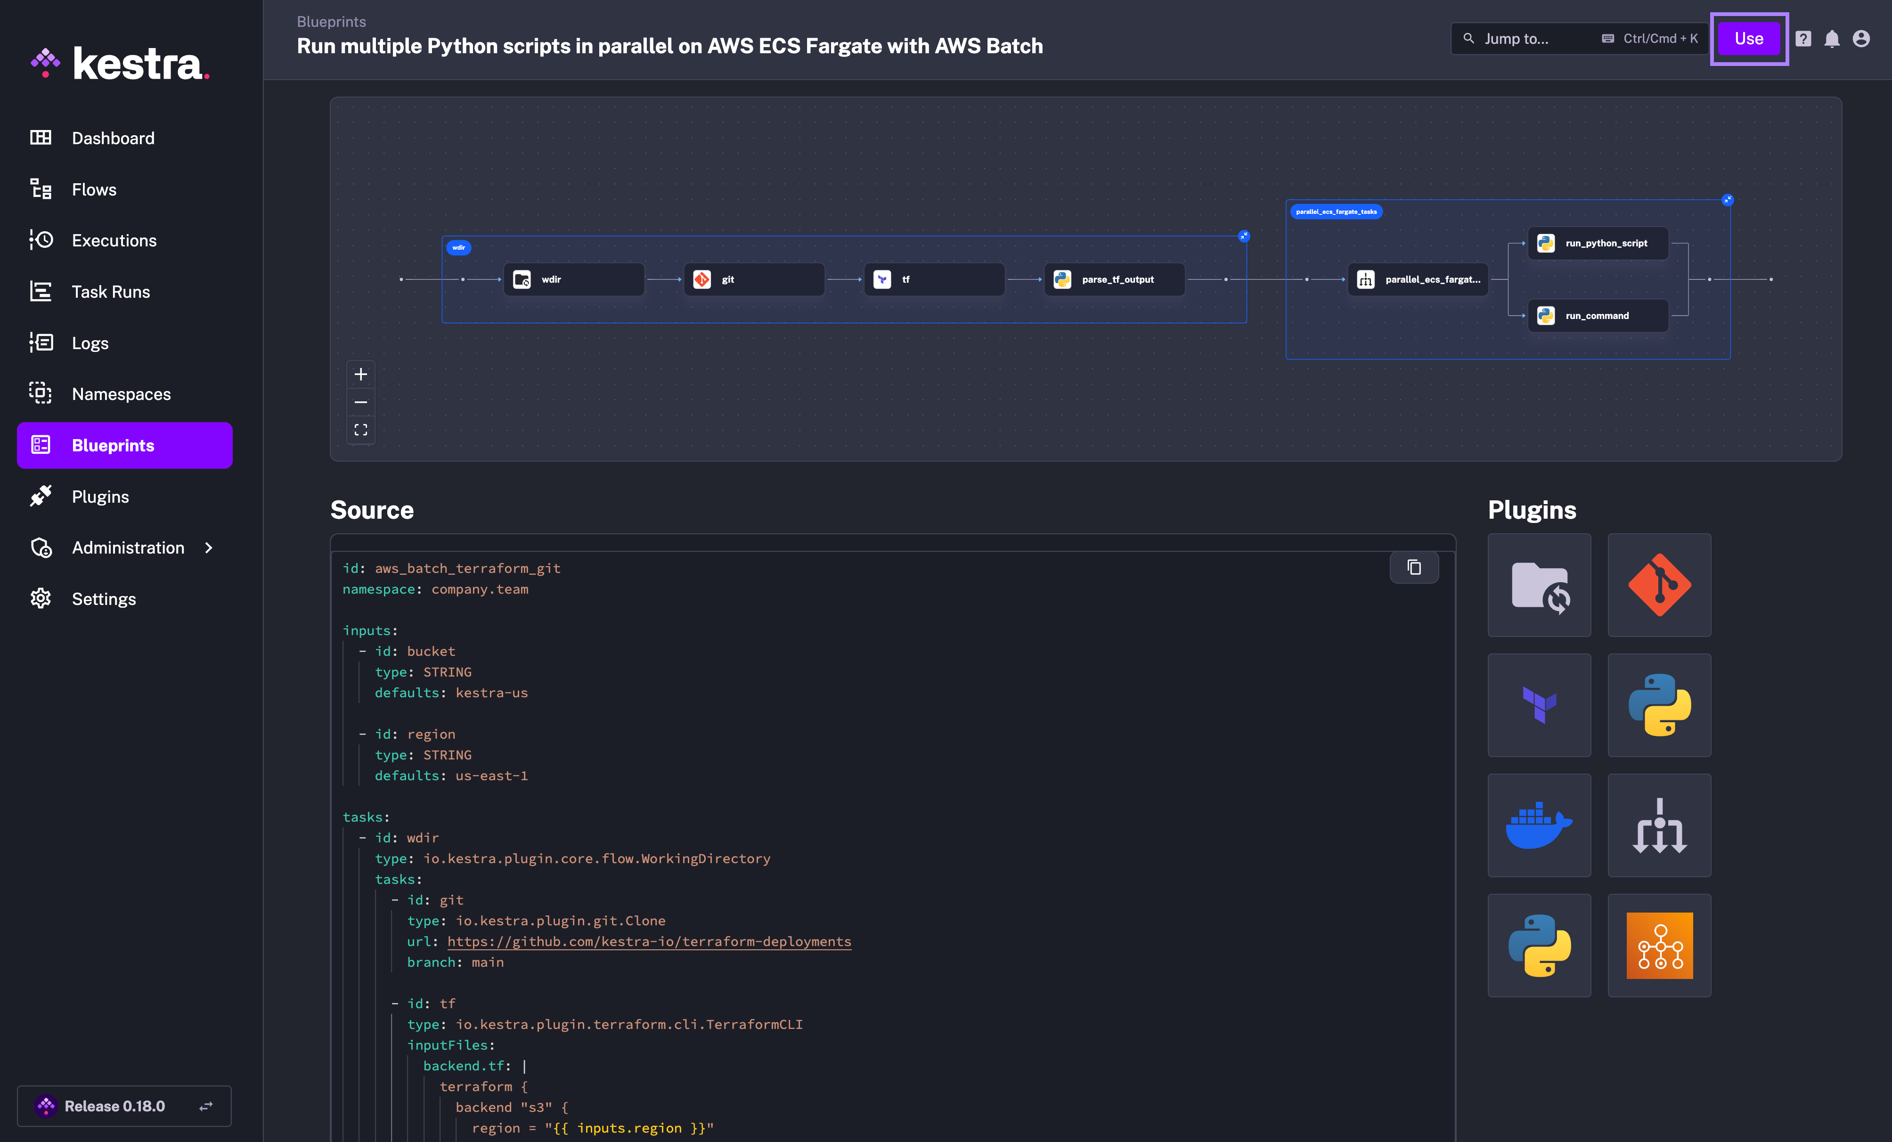The width and height of the screenshot is (1892, 1142).
Task: Open the user account avatar menu
Action: pyautogui.click(x=1861, y=39)
